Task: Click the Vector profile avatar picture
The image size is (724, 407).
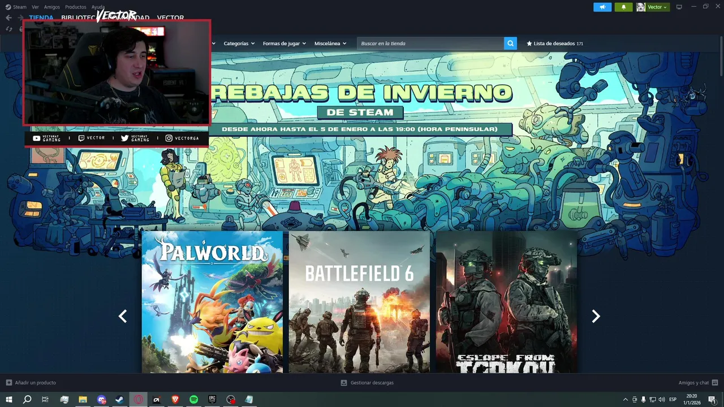Action: (x=641, y=7)
